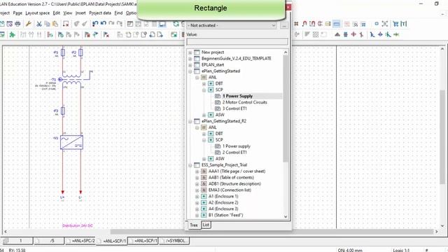Click the page navigator scrollbar down arrow
Image resolution: width=448 pixels, height=252 pixels.
286,216
